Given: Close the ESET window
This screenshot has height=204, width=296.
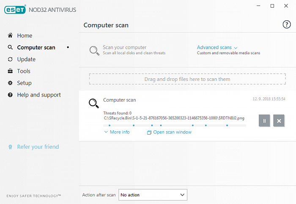Looking at the screenshot, I should (286, 6).
